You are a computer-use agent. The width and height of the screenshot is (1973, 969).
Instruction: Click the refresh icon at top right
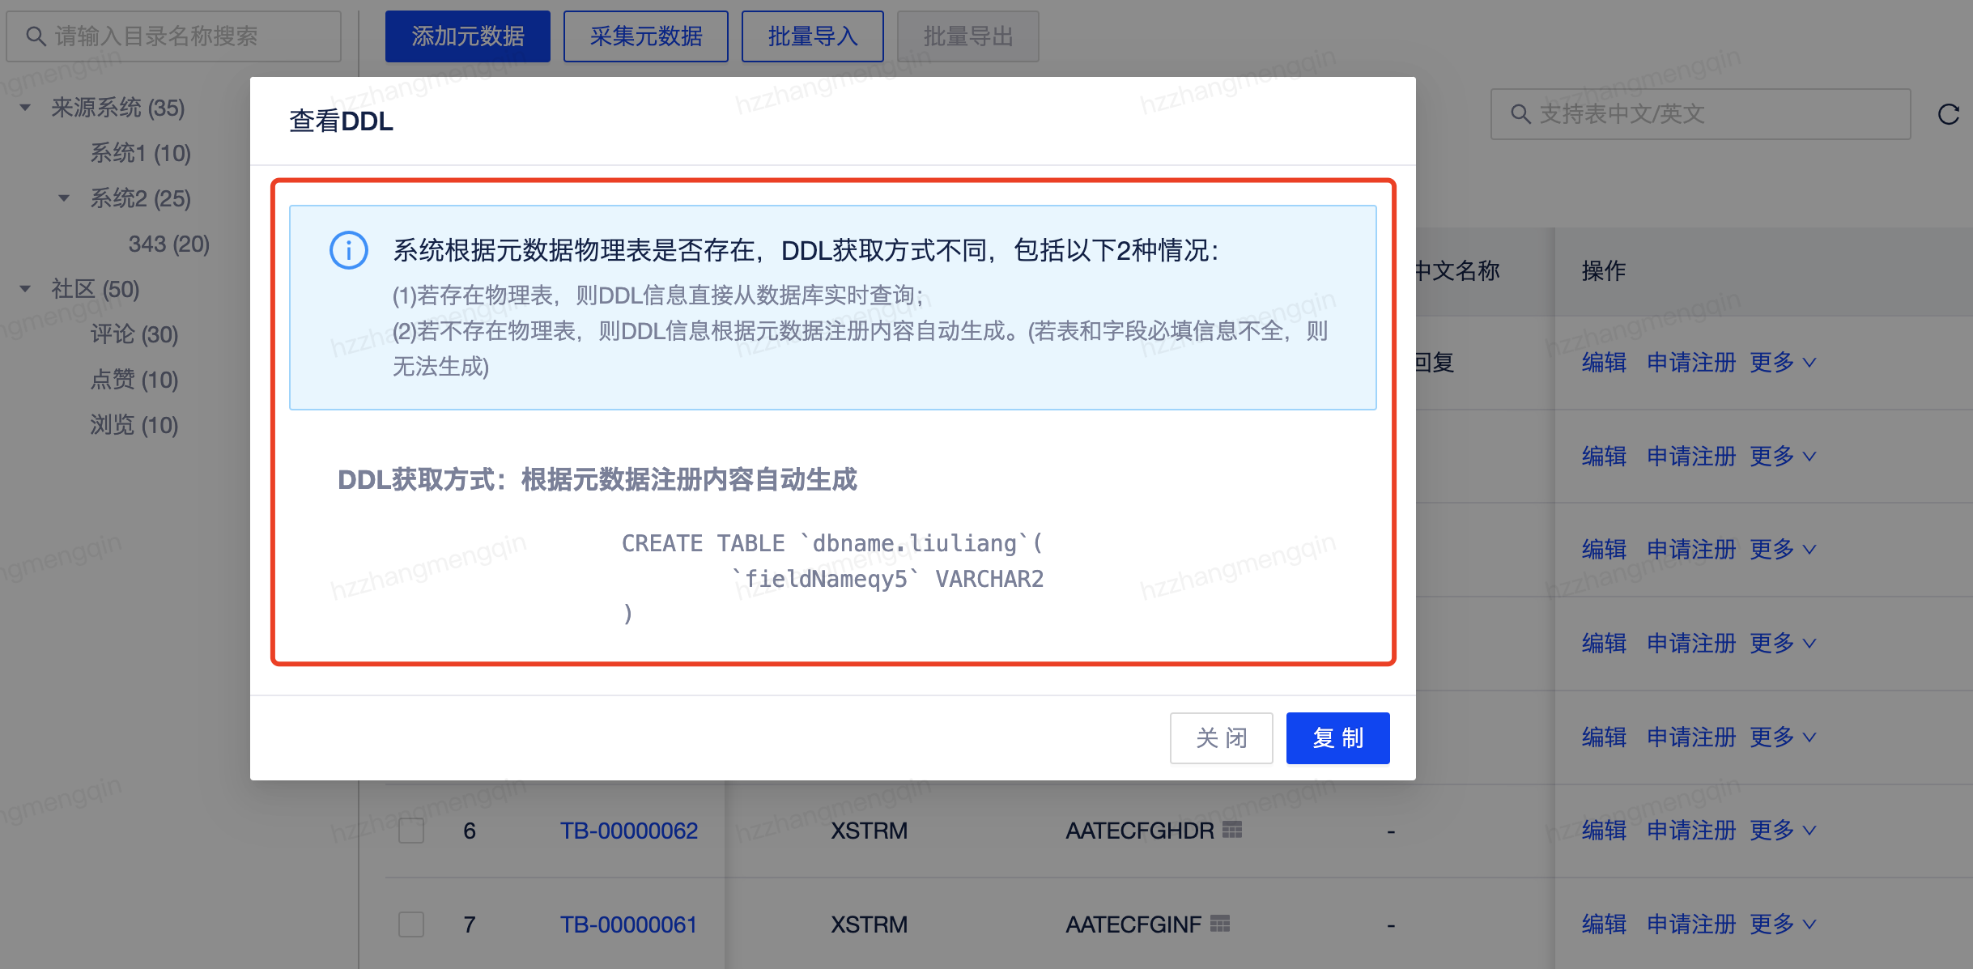pyautogui.click(x=1950, y=115)
